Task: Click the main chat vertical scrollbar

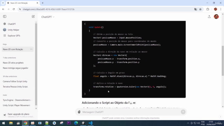Action: pos(223,61)
